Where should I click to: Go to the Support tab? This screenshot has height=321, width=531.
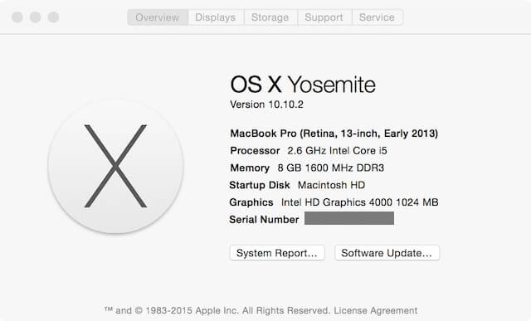324,17
